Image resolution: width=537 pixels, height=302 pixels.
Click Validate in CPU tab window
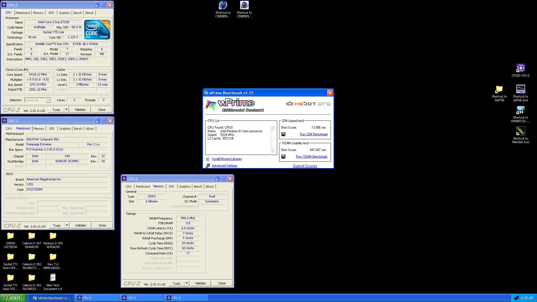tap(80, 110)
